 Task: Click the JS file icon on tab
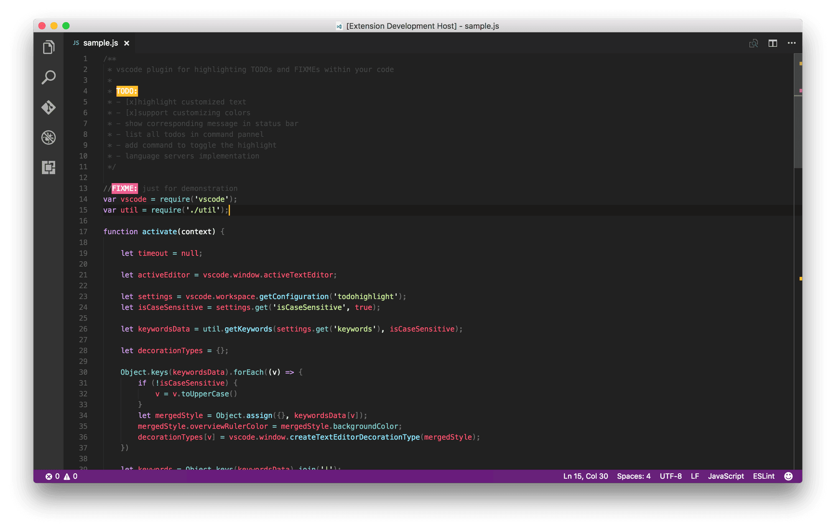click(x=76, y=43)
